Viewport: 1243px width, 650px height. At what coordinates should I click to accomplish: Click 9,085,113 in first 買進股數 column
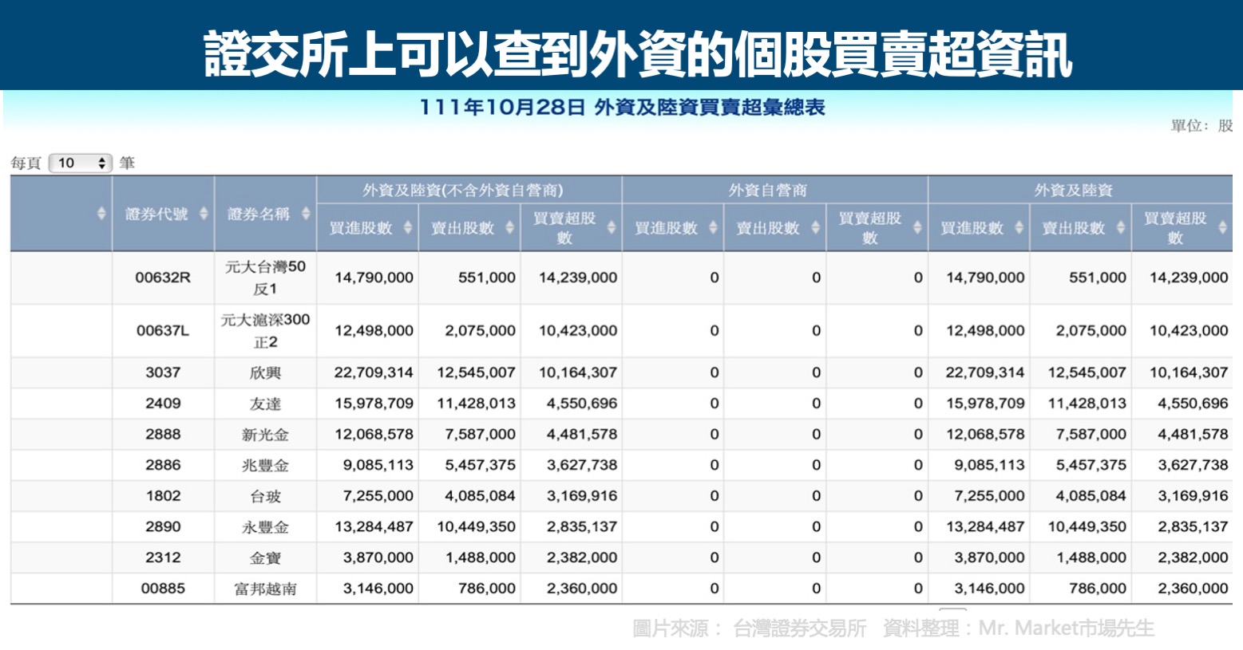point(378,465)
